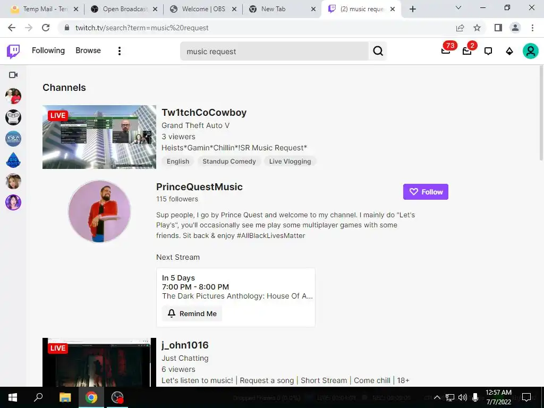Toggle the browser side panel icon
The image size is (544, 408).
click(498, 28)
